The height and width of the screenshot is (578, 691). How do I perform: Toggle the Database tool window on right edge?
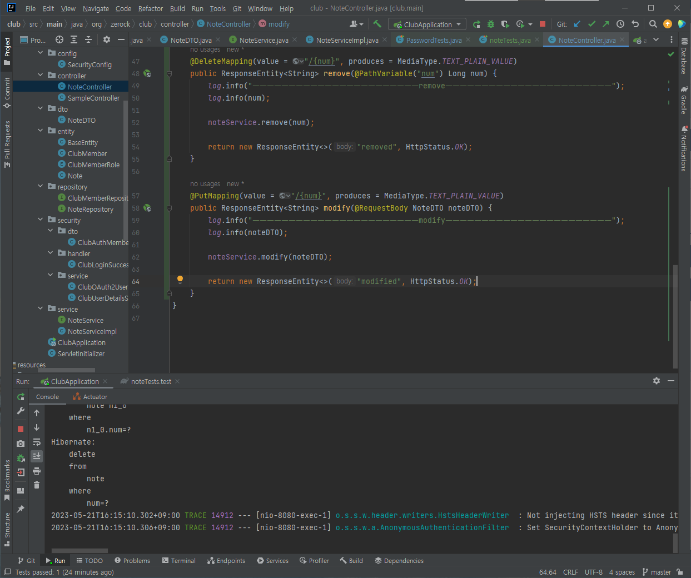click(684, 57)
